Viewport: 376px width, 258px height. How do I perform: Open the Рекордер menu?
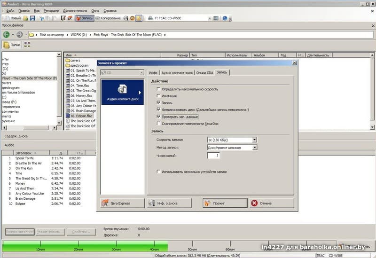(51, 11)
